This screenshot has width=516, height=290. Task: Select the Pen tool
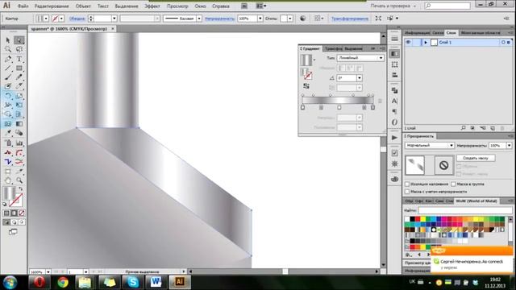pos(8,59)
